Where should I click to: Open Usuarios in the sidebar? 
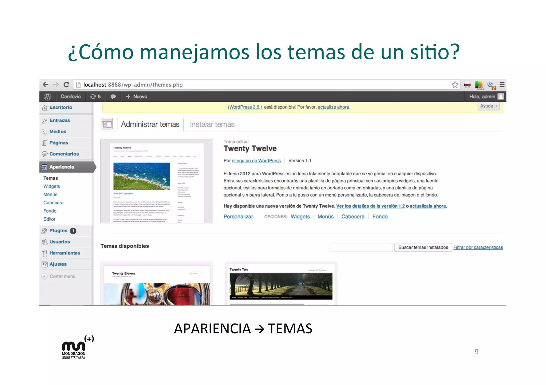[x=60, y=242]
